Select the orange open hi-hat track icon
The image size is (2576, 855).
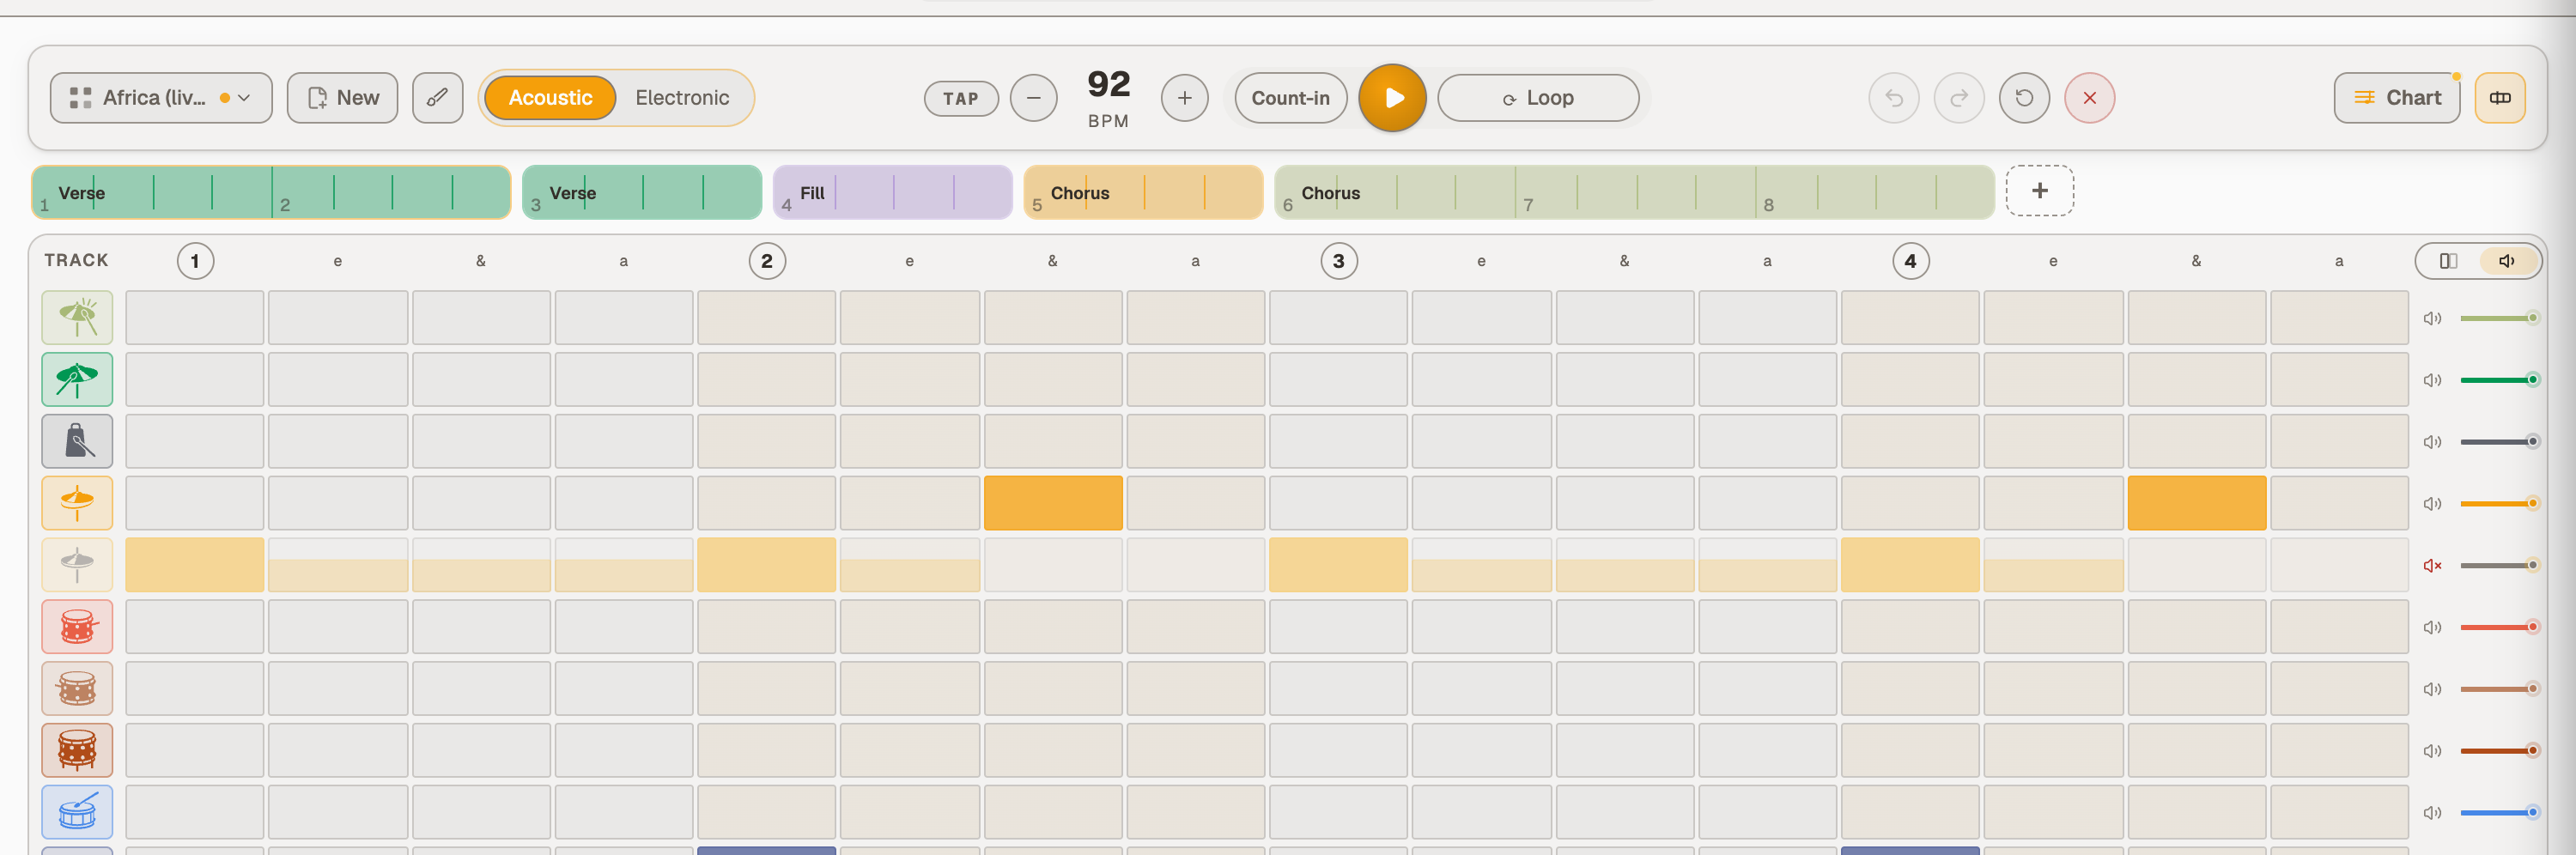77,503
